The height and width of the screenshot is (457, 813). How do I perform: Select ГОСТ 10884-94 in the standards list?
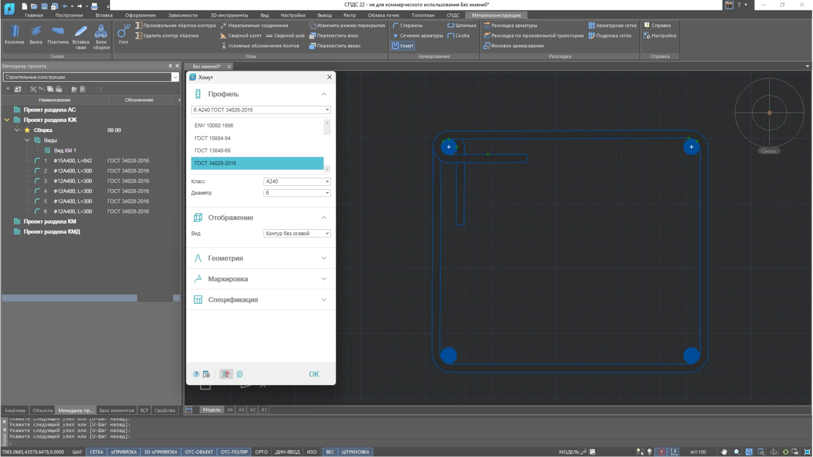tap(213, 138)
